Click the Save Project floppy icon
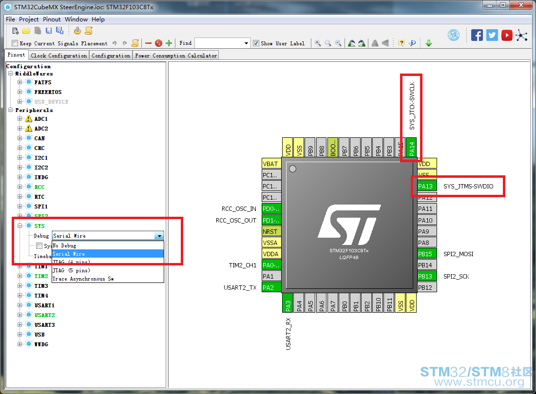 pyautogui.click(x=49, y=31)
